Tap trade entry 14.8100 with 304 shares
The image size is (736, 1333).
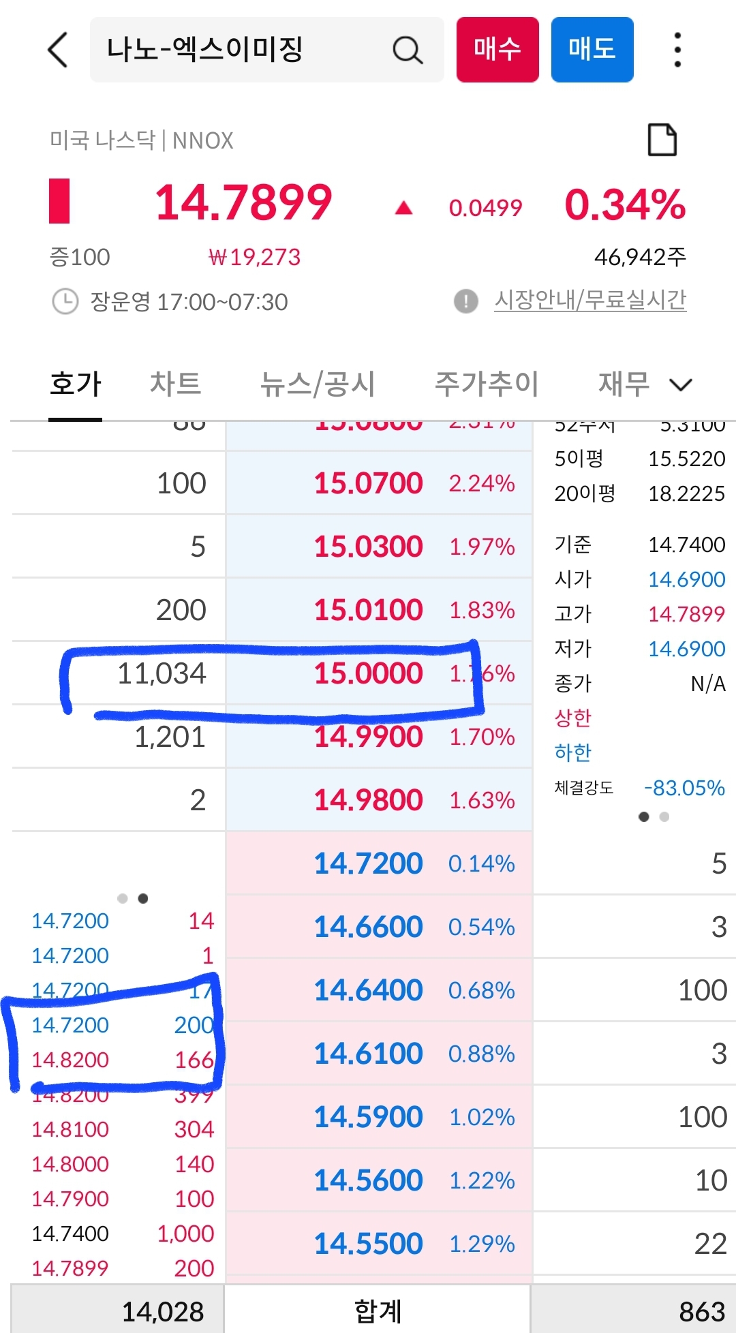click(x=123, y=1129)
